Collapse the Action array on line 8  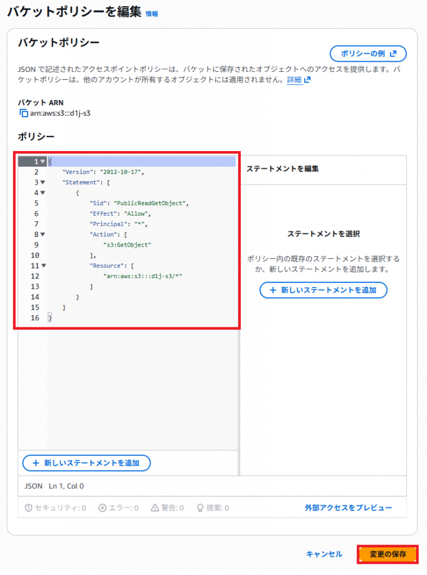(x=43, y=234)
